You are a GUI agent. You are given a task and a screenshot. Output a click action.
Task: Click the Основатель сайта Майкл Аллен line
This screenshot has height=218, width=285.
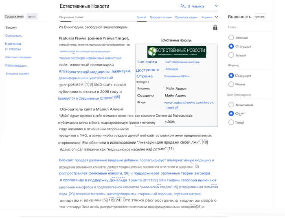91,109
